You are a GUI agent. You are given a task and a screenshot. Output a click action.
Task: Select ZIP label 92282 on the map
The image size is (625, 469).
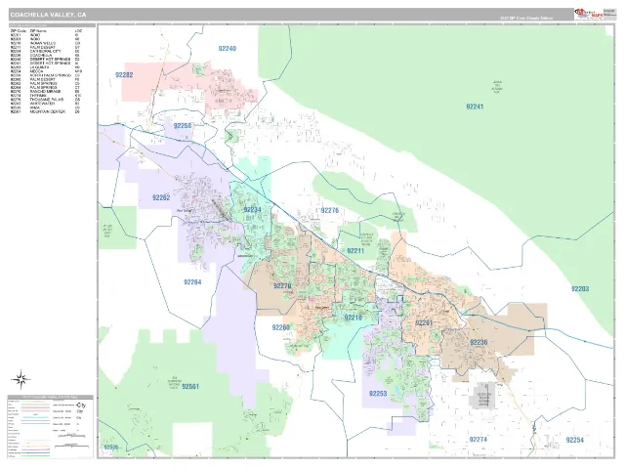(124, 75)
